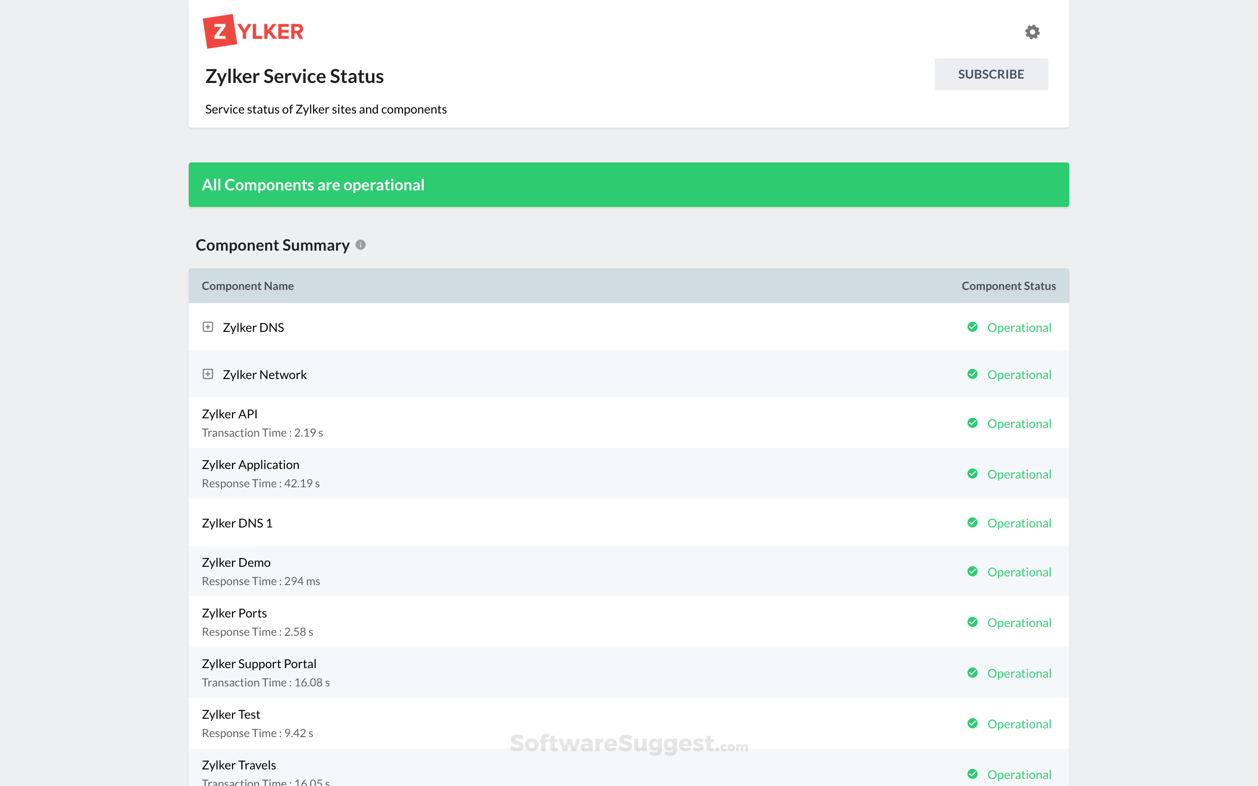This screenshot has height=786, width=1258.
Task: Open the settings gear icon
Action: 1033,32
